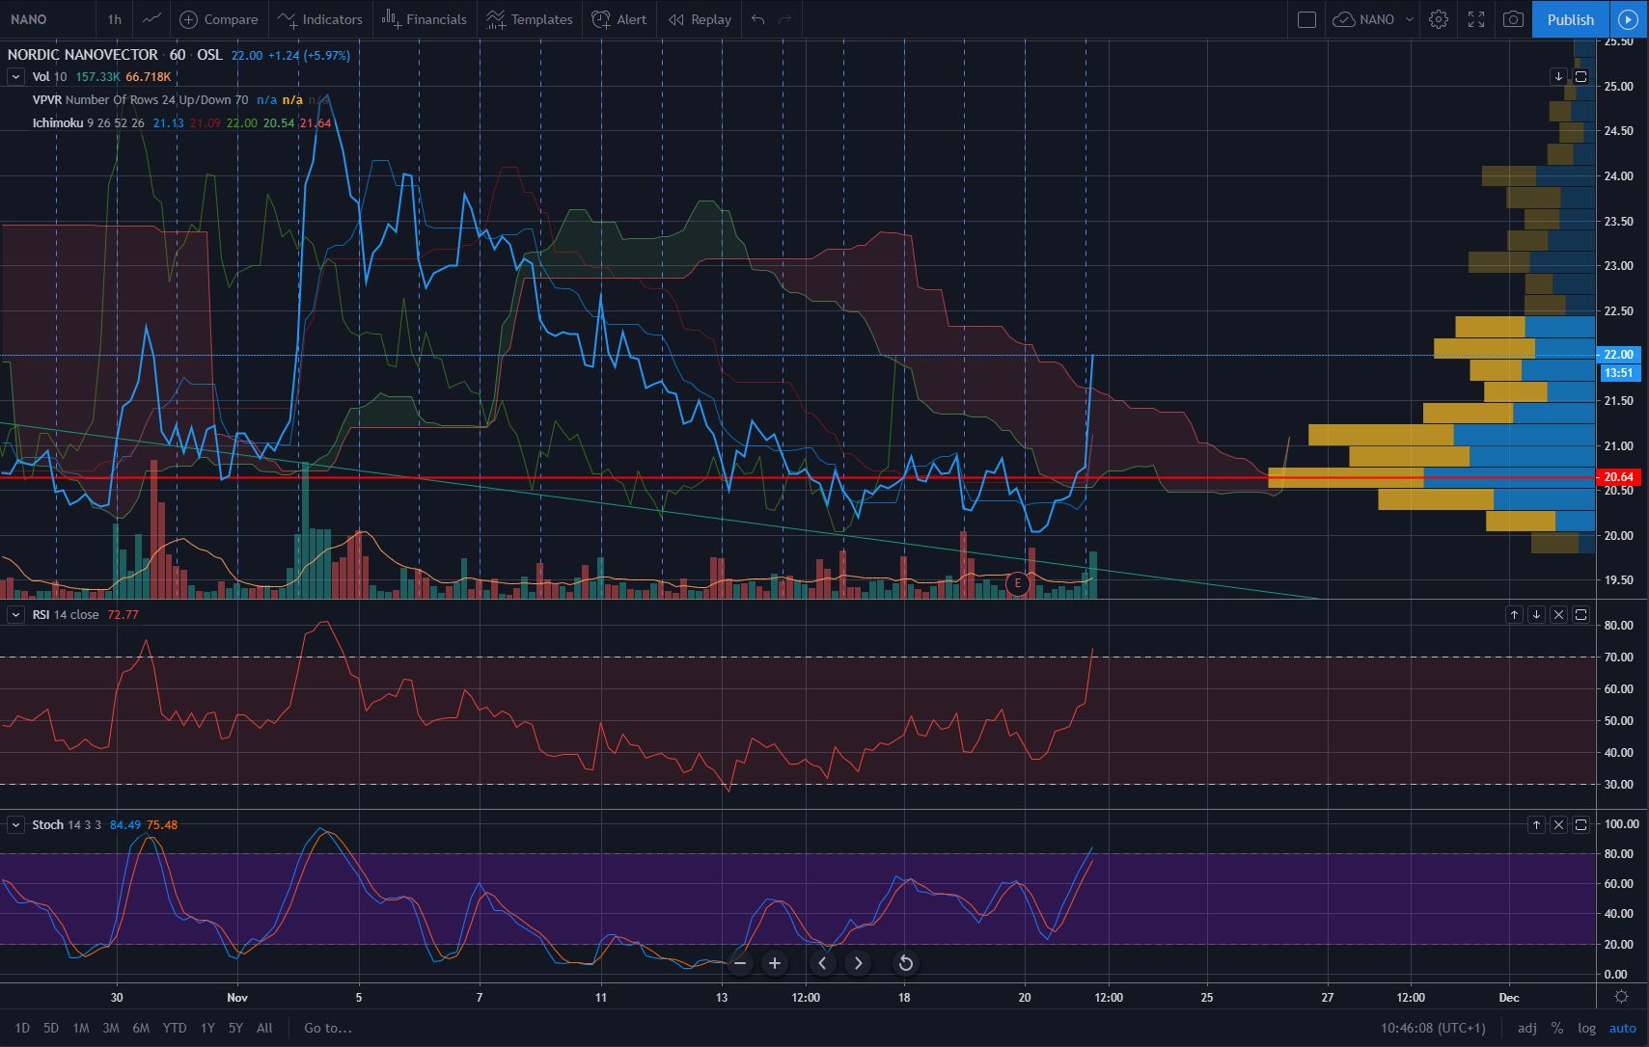Select the All date range
The image size is (1649, 1047).
[264, 1028]
